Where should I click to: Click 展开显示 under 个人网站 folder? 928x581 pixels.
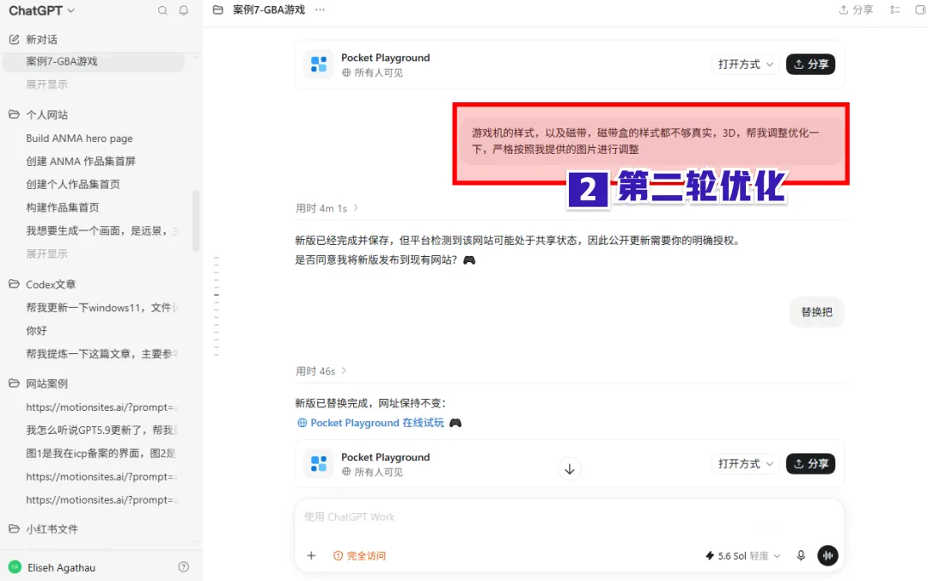[46, 254]
